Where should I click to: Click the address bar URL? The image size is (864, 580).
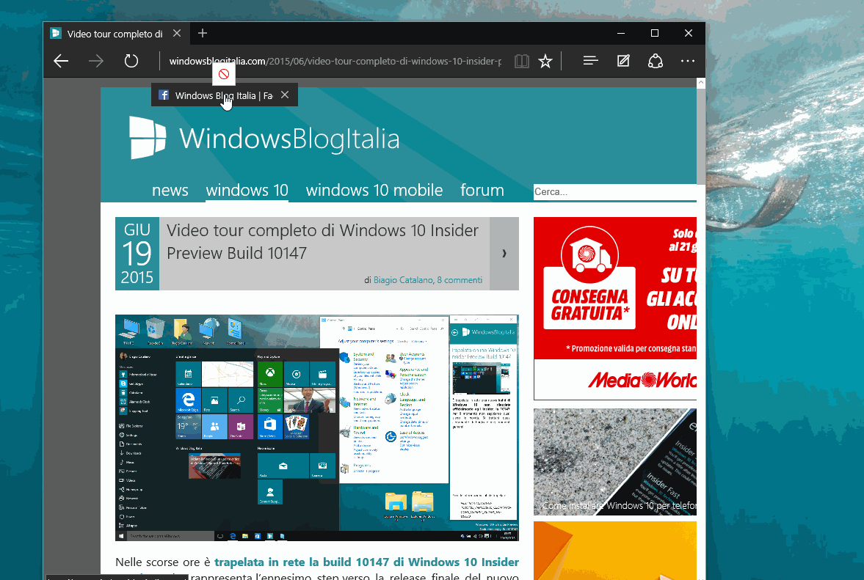click(335, 61)
